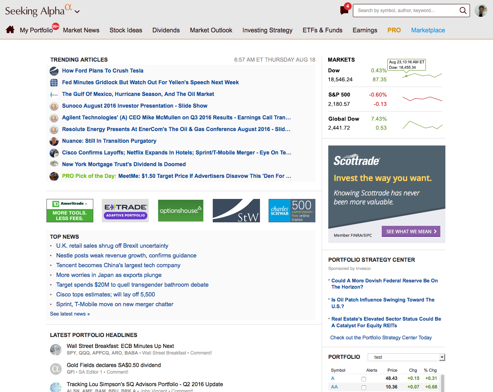The image size is (493, 392).
Task: Open the TD Ameritrade ad banner
Action: [x=70, y=211]
